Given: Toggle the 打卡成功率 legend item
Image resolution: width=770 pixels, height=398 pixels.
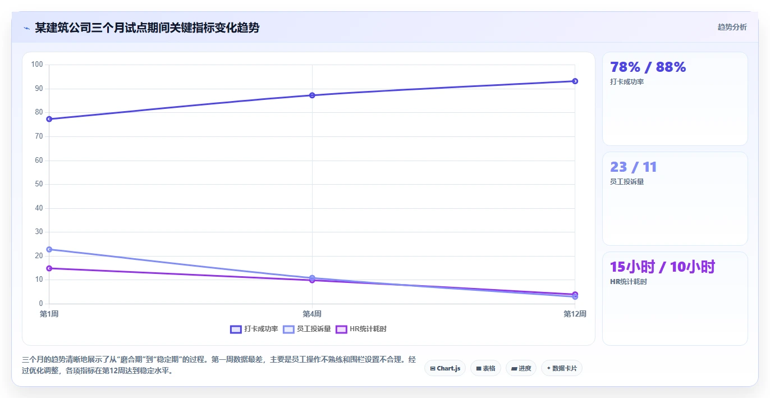Looking at the screenshot, I should 254,329.
